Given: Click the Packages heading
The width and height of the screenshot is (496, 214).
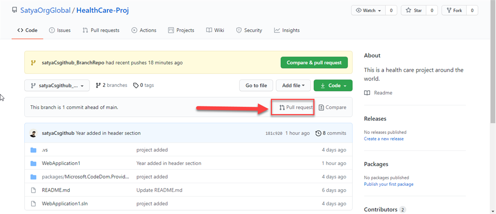Looking at the screenshot, I should click(x=376, y=164).
